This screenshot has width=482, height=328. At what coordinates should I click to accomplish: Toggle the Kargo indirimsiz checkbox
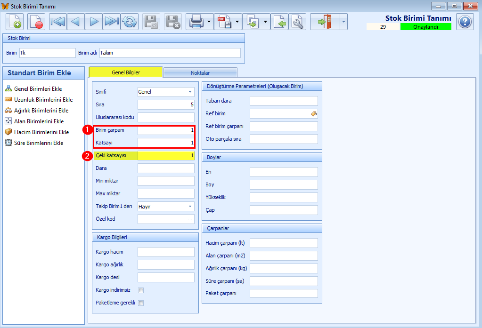141,290
